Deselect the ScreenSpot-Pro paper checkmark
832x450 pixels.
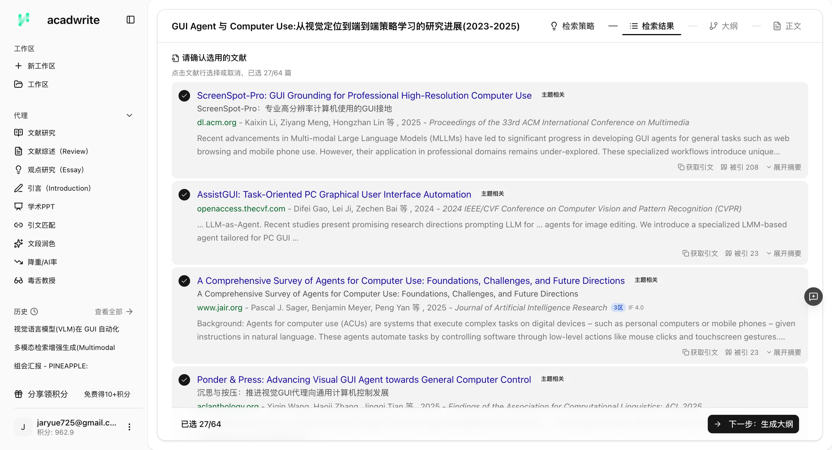(x=184, y=95)
